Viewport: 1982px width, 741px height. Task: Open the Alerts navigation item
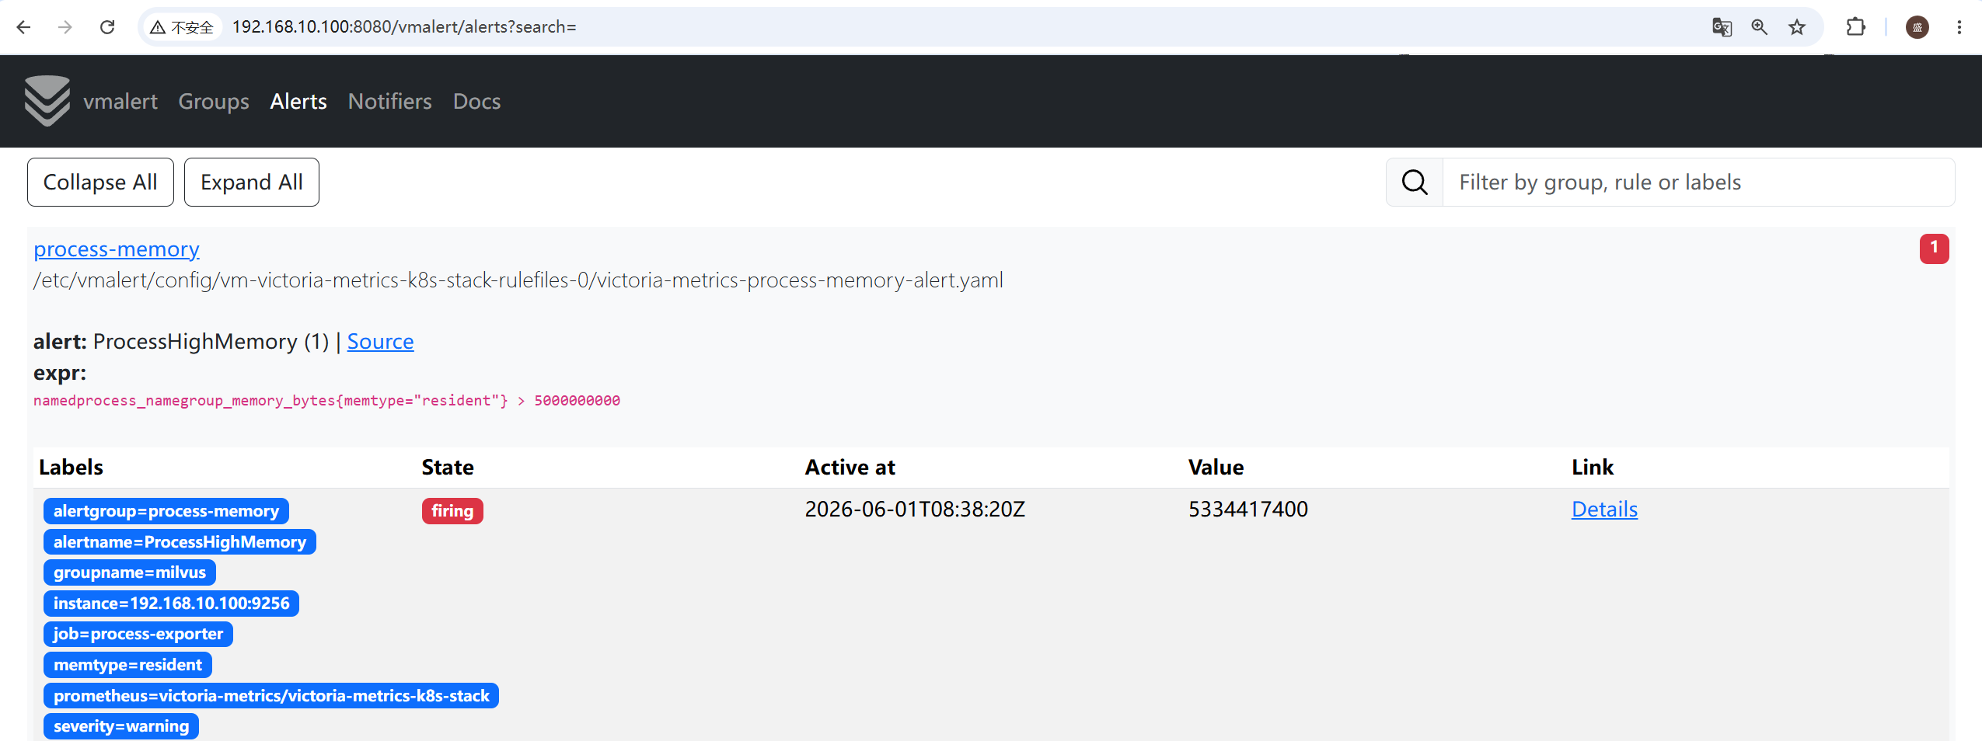click(298, 102)
